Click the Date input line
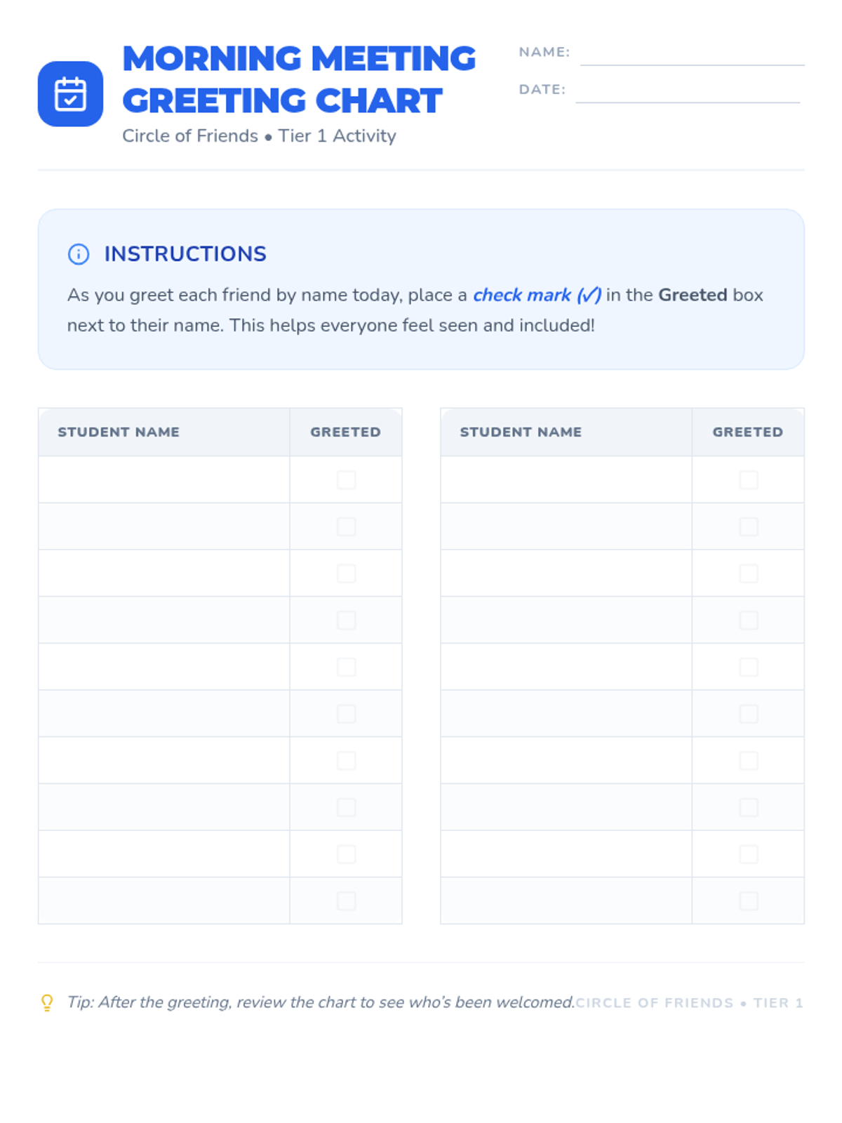This screenshot has width=842, height=1123. tap(687, 92)
